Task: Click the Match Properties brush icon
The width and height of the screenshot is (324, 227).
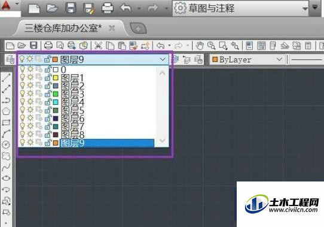Action: (x=134, y=46)
